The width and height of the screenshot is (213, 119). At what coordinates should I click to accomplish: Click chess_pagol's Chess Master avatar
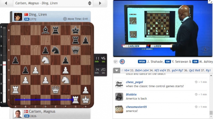(119, 84)
